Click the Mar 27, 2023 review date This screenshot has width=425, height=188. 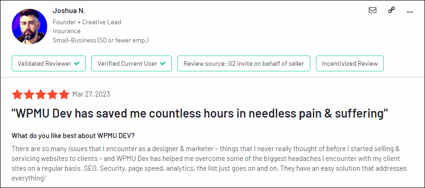point(91,94)
